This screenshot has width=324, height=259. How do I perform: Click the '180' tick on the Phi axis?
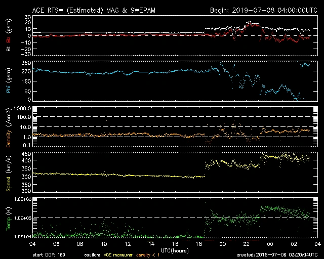click(x=26, y=81)
